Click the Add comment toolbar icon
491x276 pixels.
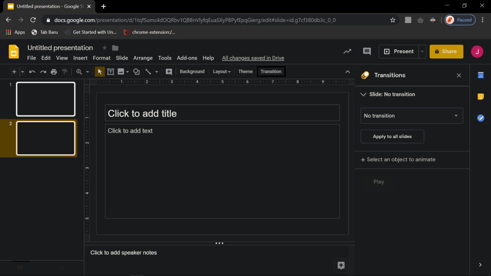tap(169, 72)
